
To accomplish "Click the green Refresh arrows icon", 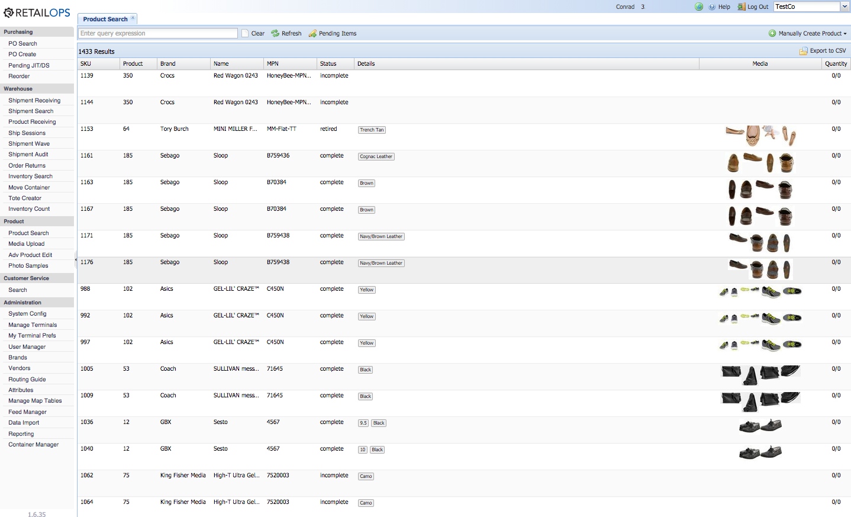I will tap(275, 34).
